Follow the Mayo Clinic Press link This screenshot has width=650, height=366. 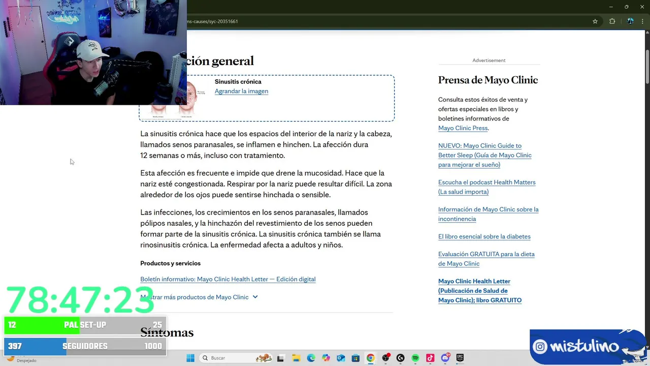coord(463,128)
